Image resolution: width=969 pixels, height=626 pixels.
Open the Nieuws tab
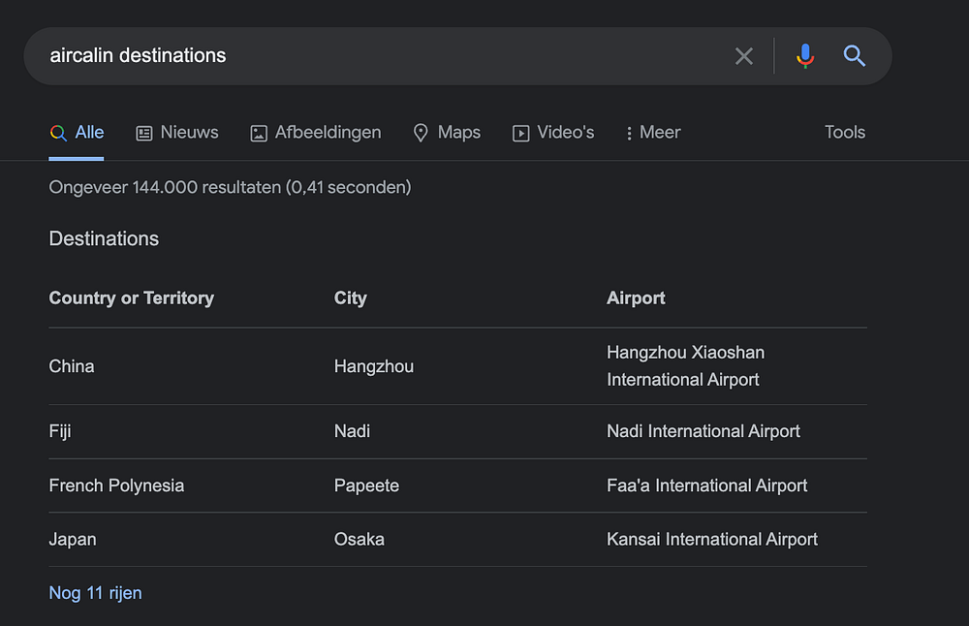pyautogui.click(x=189, y=133)
